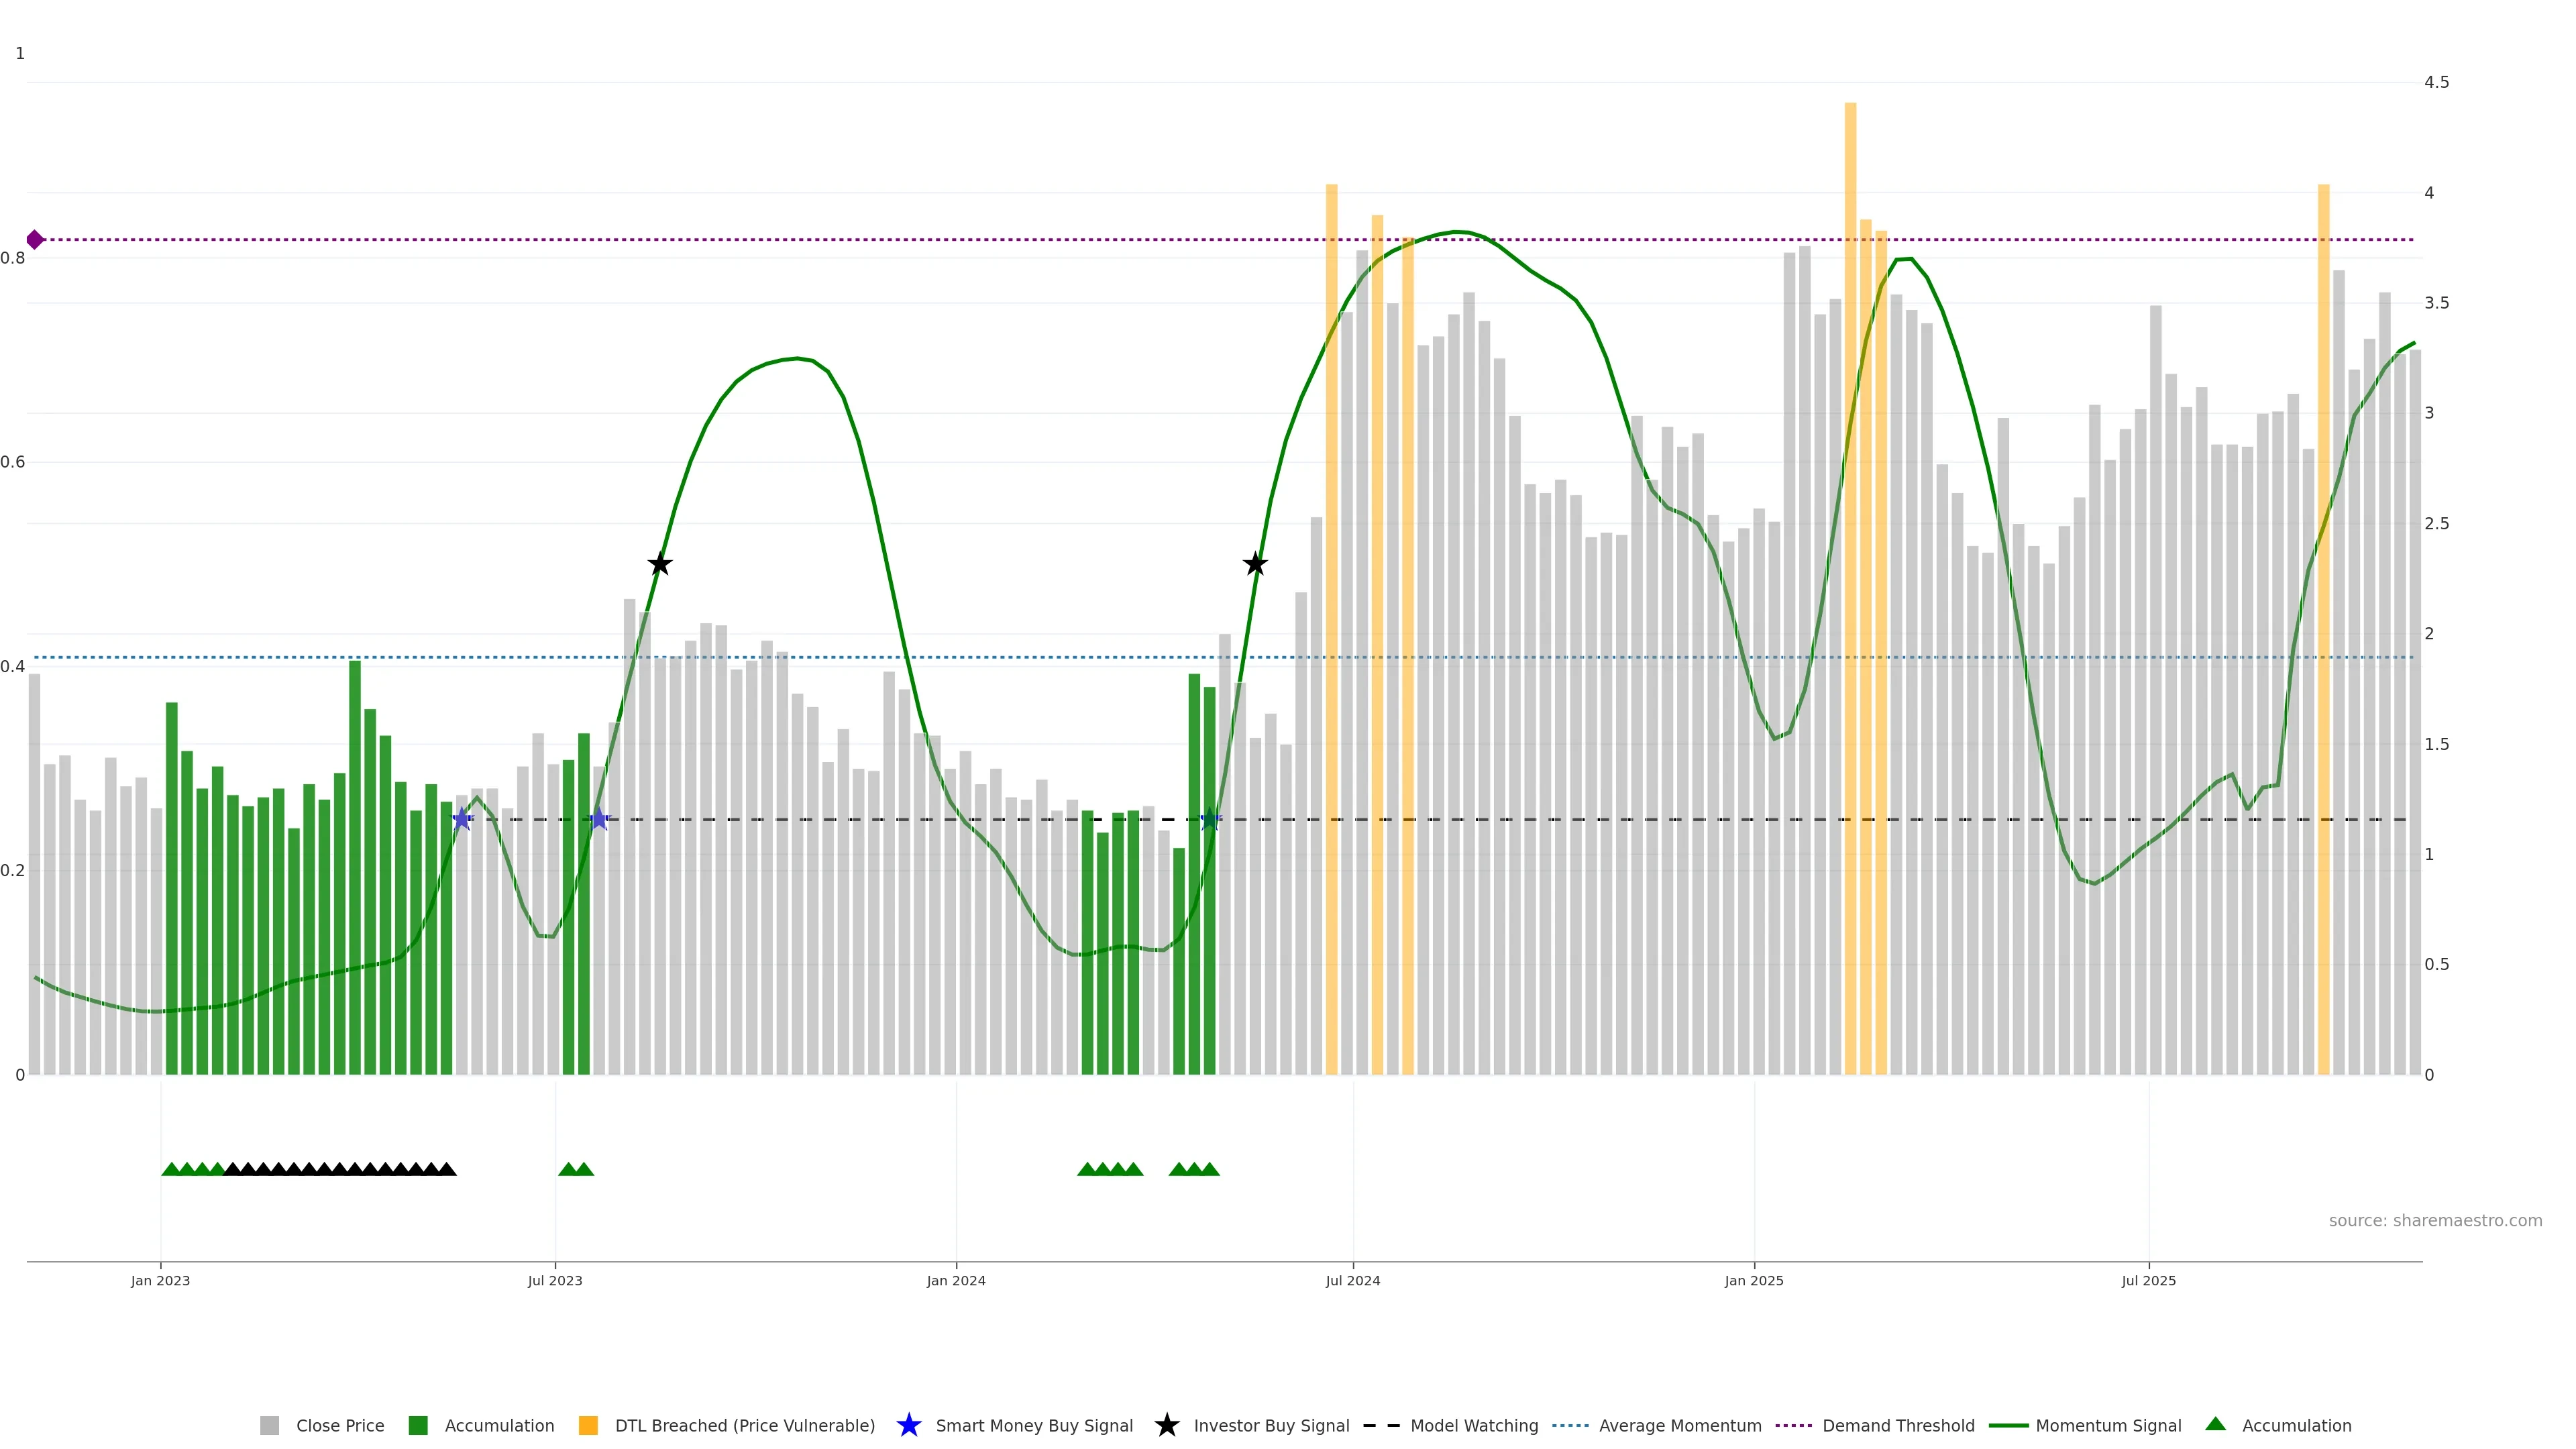Viewport: 2576px width, 1449px height.
Task: Click the green square Accumulation legend icon
Action: pyautogui.click(x=418, y=1425)
